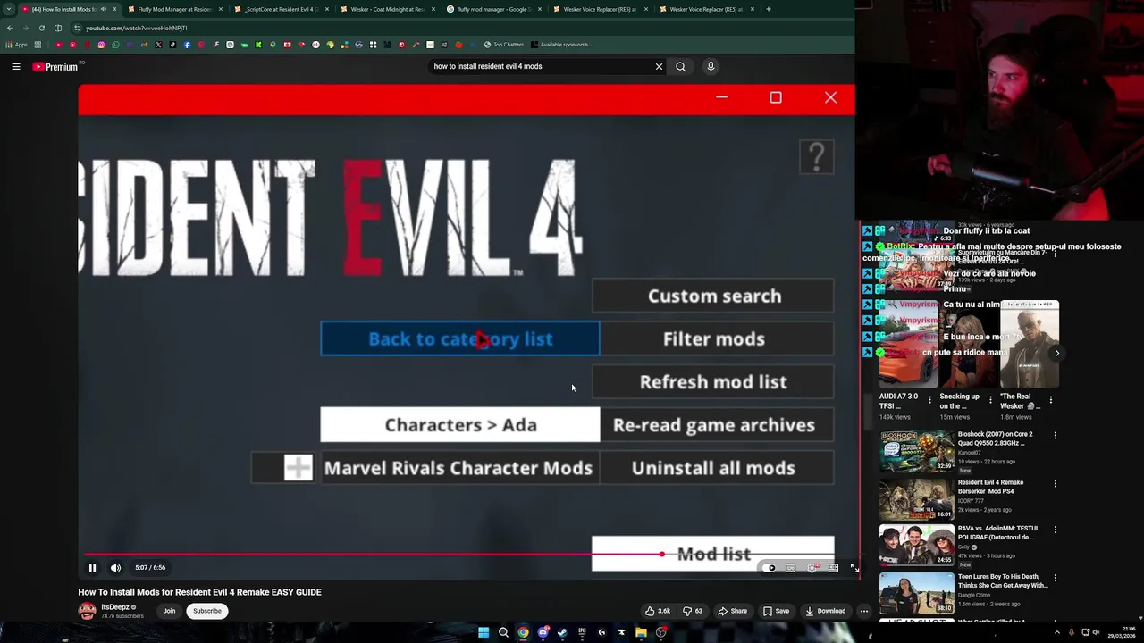Share this video
Viewport: 1144px width, 643px height.
(x=732, y=611)
